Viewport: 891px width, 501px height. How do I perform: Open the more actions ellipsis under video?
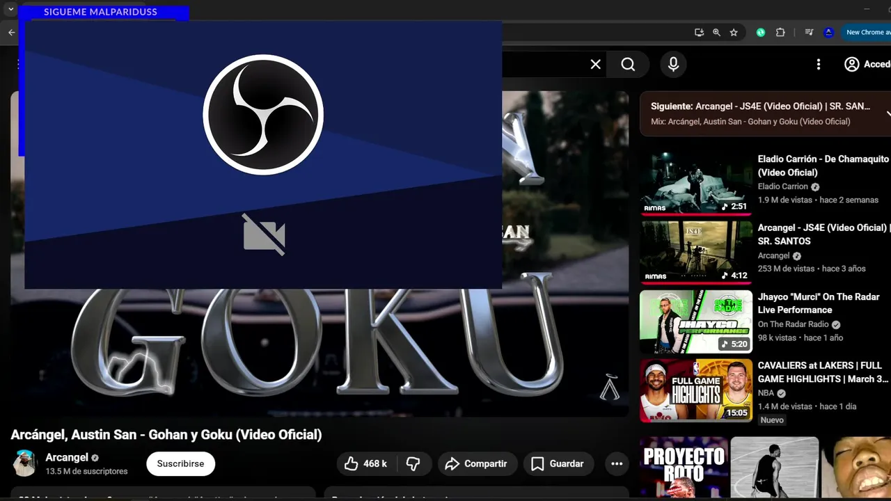pyautogui.click(x=617, y=463)
